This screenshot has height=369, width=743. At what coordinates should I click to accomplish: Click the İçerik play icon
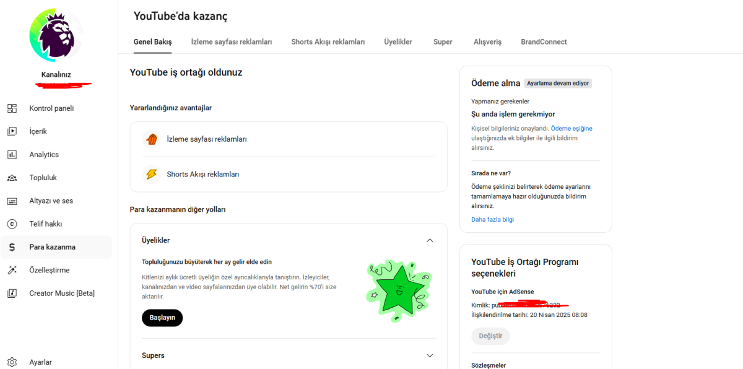pos(12,131)
